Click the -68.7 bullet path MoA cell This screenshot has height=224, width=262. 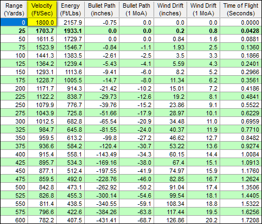tap(137, 220)
